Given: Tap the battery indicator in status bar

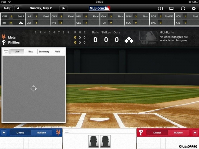Looking at the screenshot, I should pyautogui.click(x=196, y=2).
